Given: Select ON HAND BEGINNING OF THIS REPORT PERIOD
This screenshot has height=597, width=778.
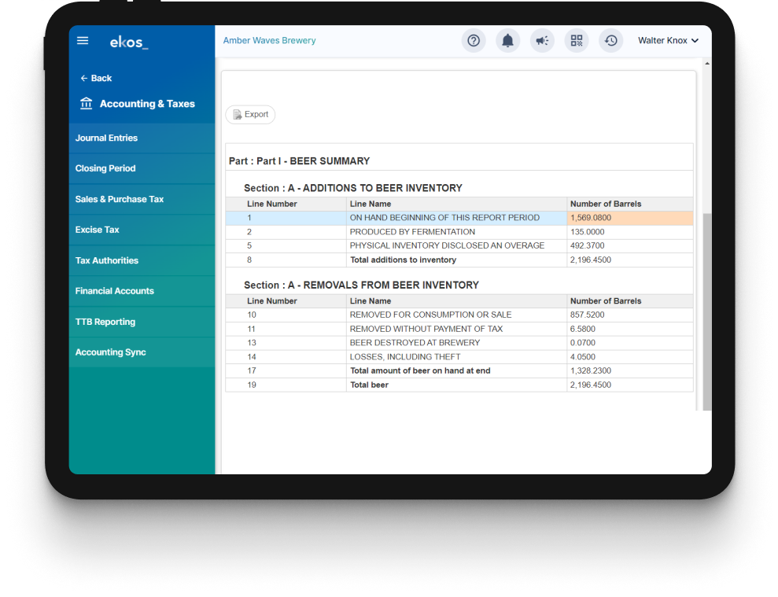Looking at the screenshot, I should (x=444, y=218).
